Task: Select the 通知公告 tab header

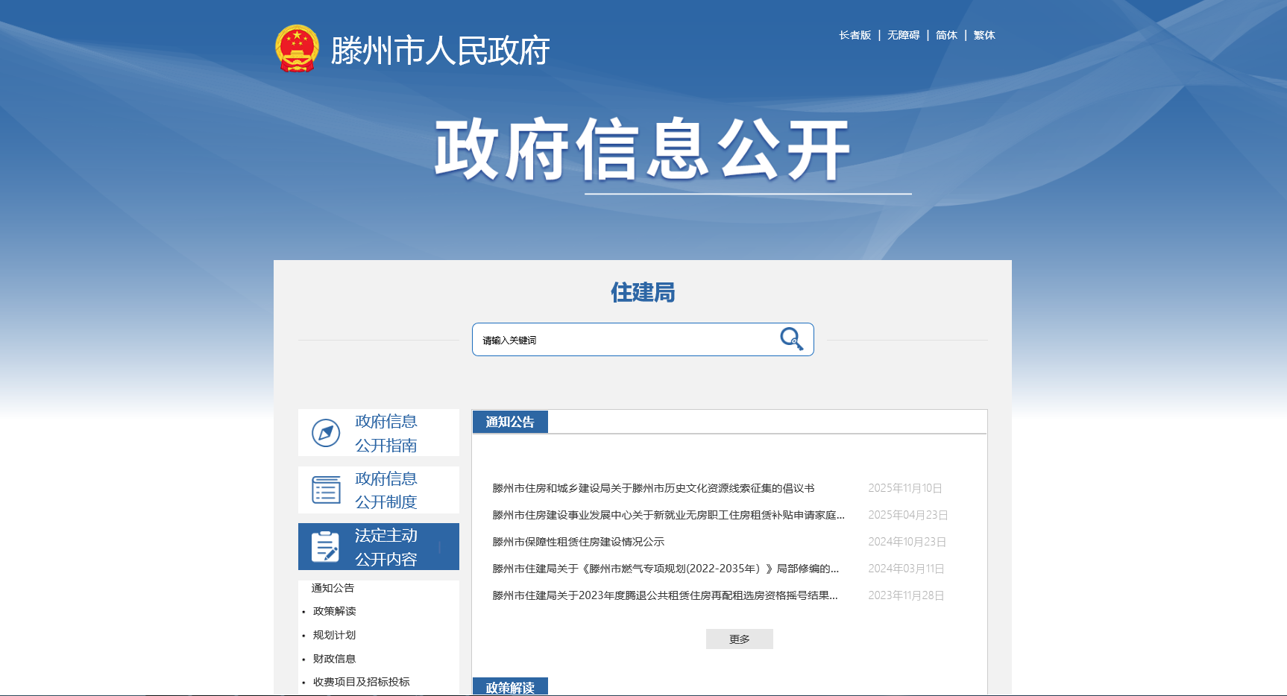Action: 510,422
